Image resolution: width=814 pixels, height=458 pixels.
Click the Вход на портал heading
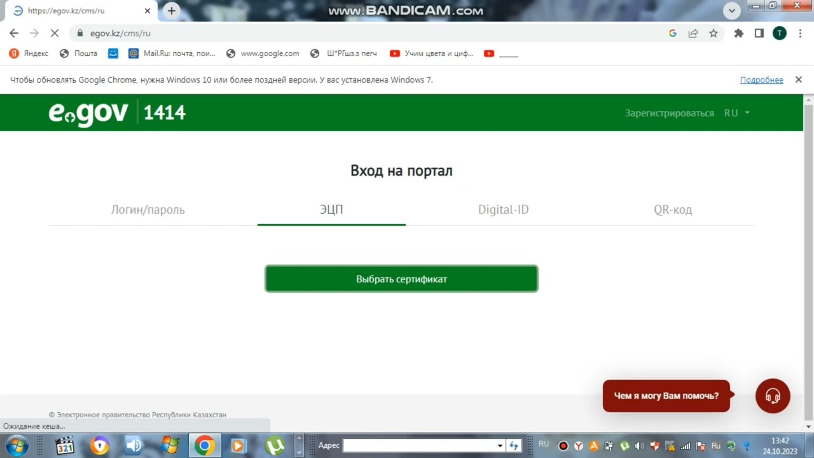pyautogui.click(x=401, y=170)
